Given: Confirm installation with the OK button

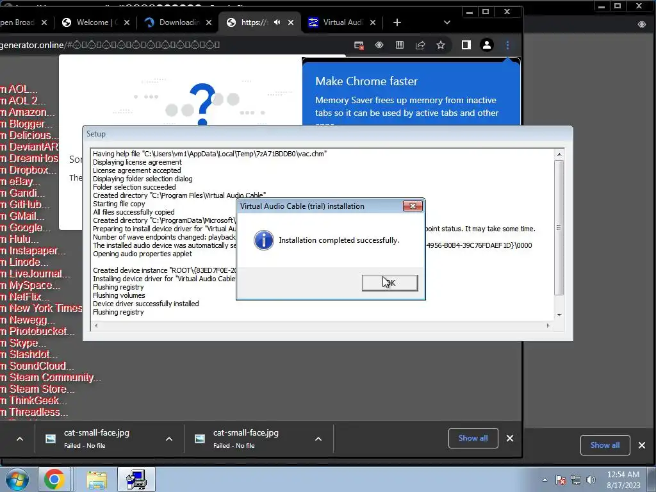Looking at the screenshot, I should tap(389, 283).
